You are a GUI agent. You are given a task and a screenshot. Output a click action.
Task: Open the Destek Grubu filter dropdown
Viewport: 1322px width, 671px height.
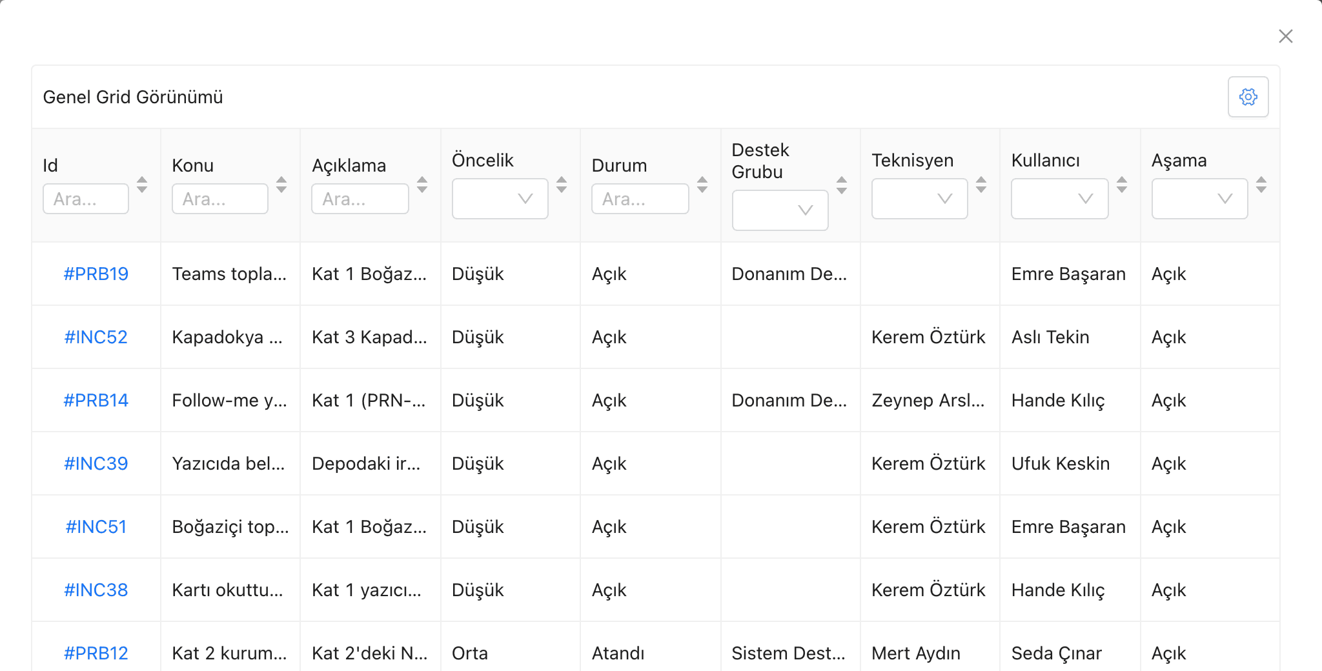coord(780,210)
